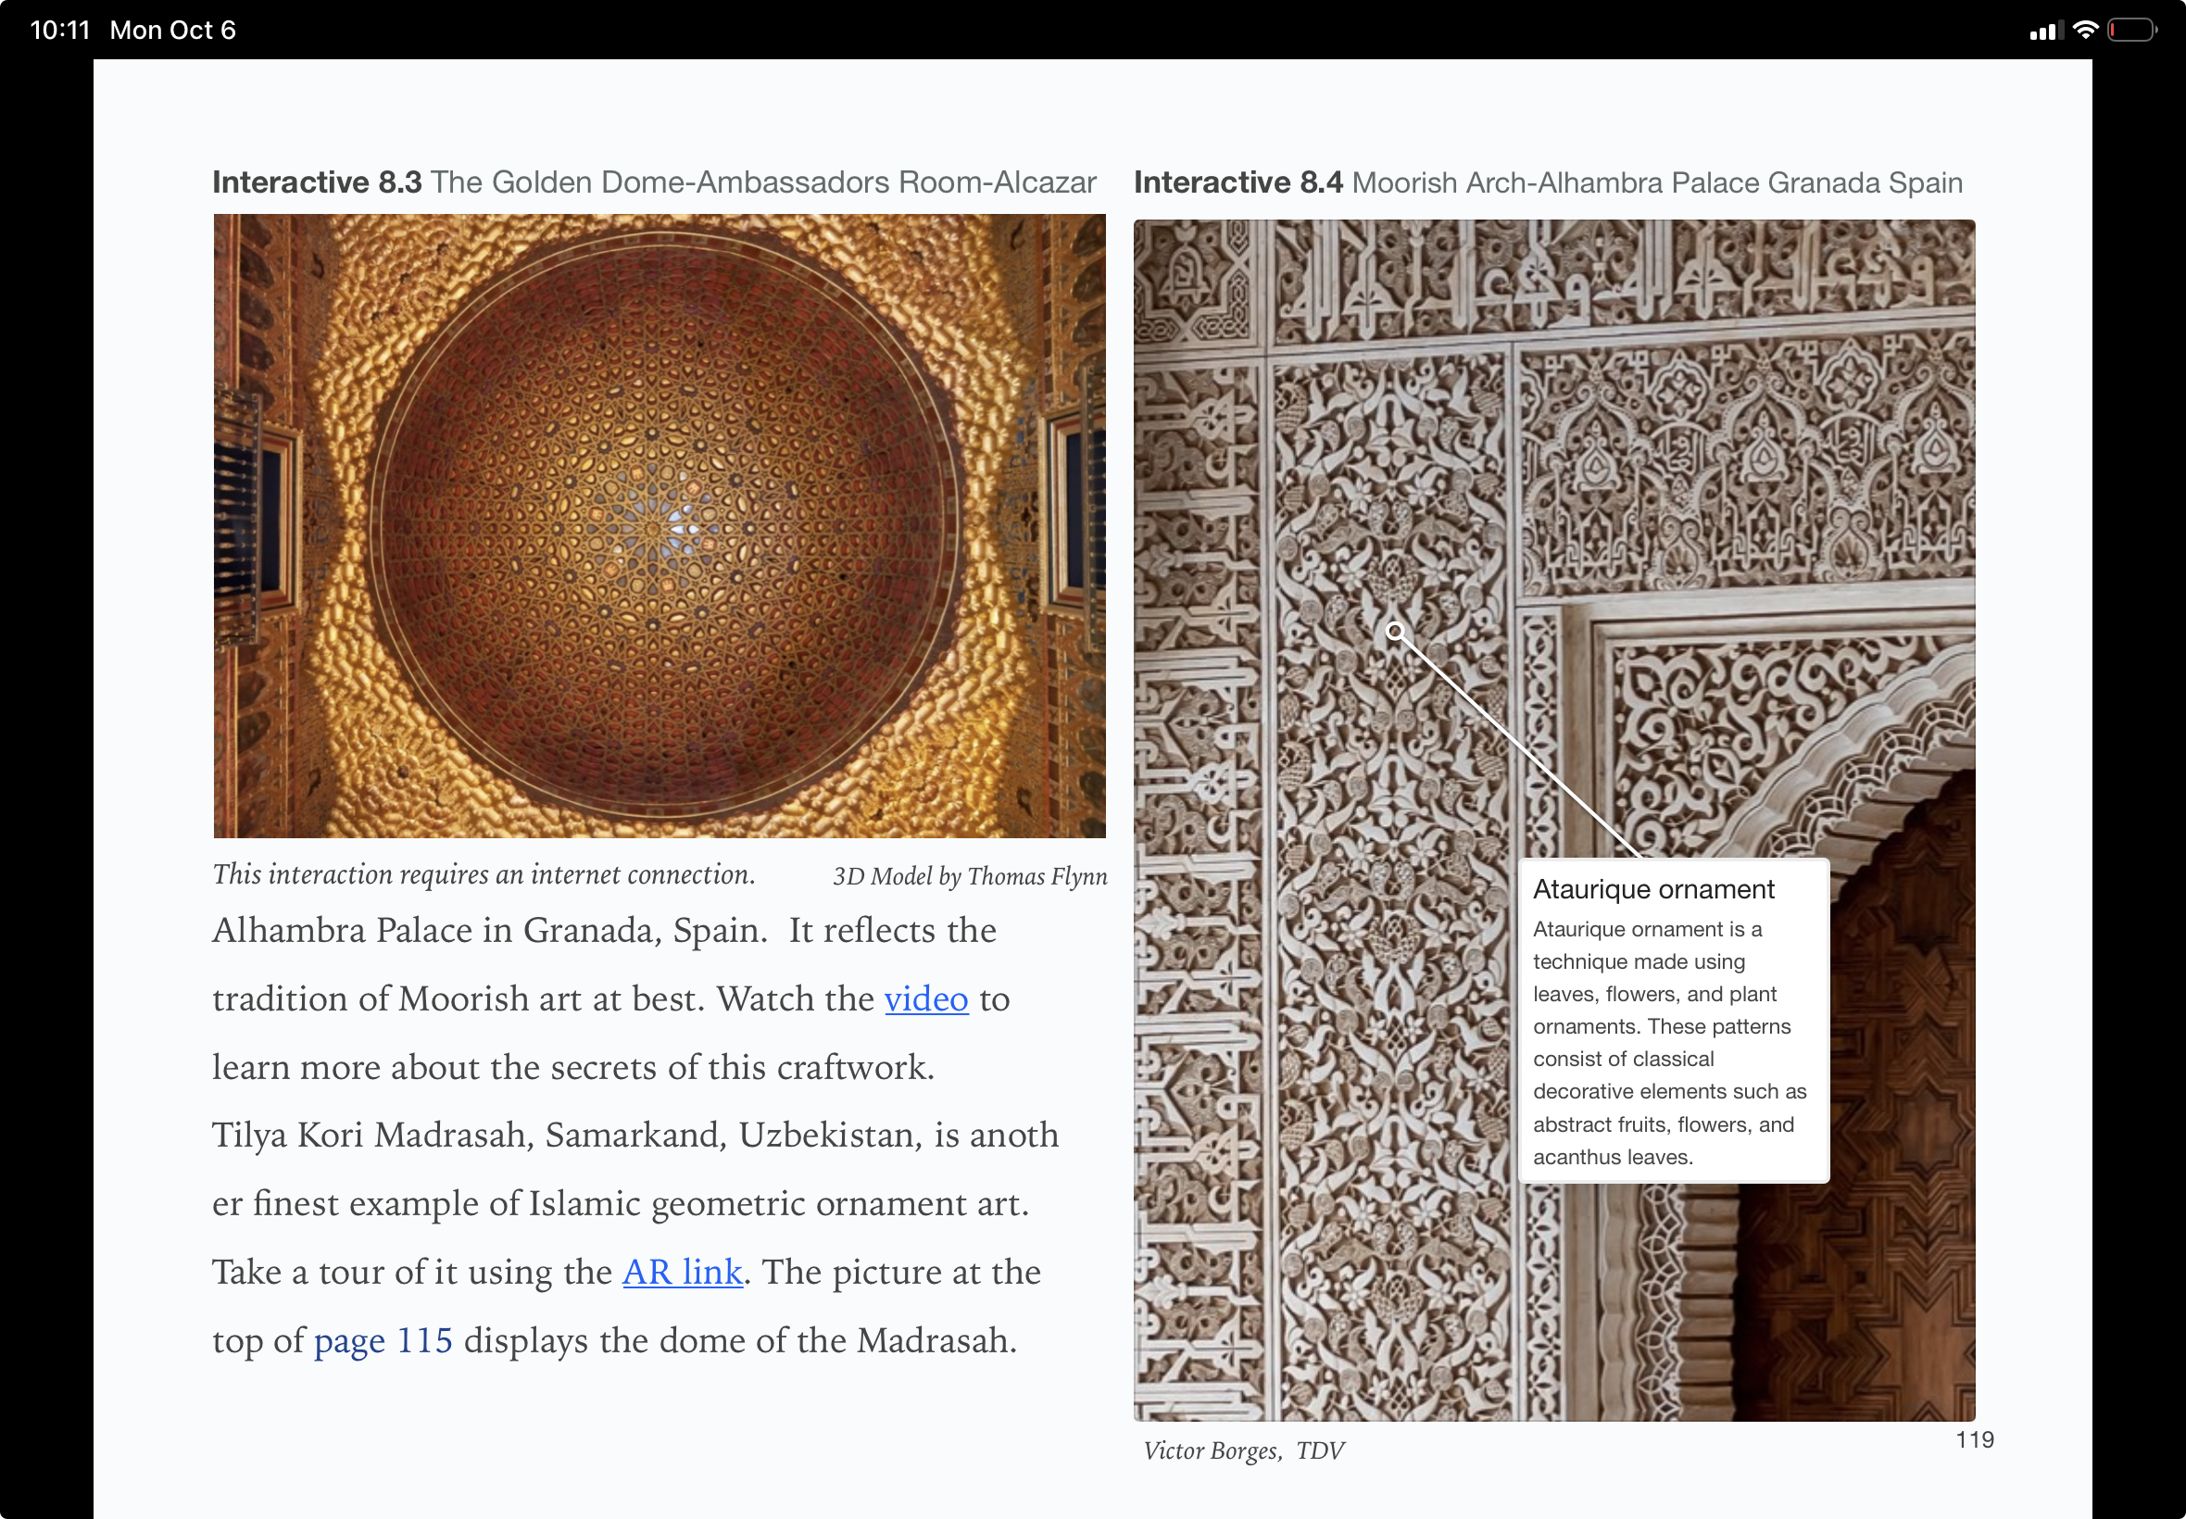The width and height of the screenshot is (2186, 1519).
Task: Tap the Wi-Fi icon in status bar
Action: coord(2084,31)
